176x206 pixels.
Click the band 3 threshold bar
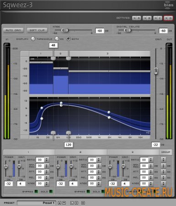(x=109, y=71)
